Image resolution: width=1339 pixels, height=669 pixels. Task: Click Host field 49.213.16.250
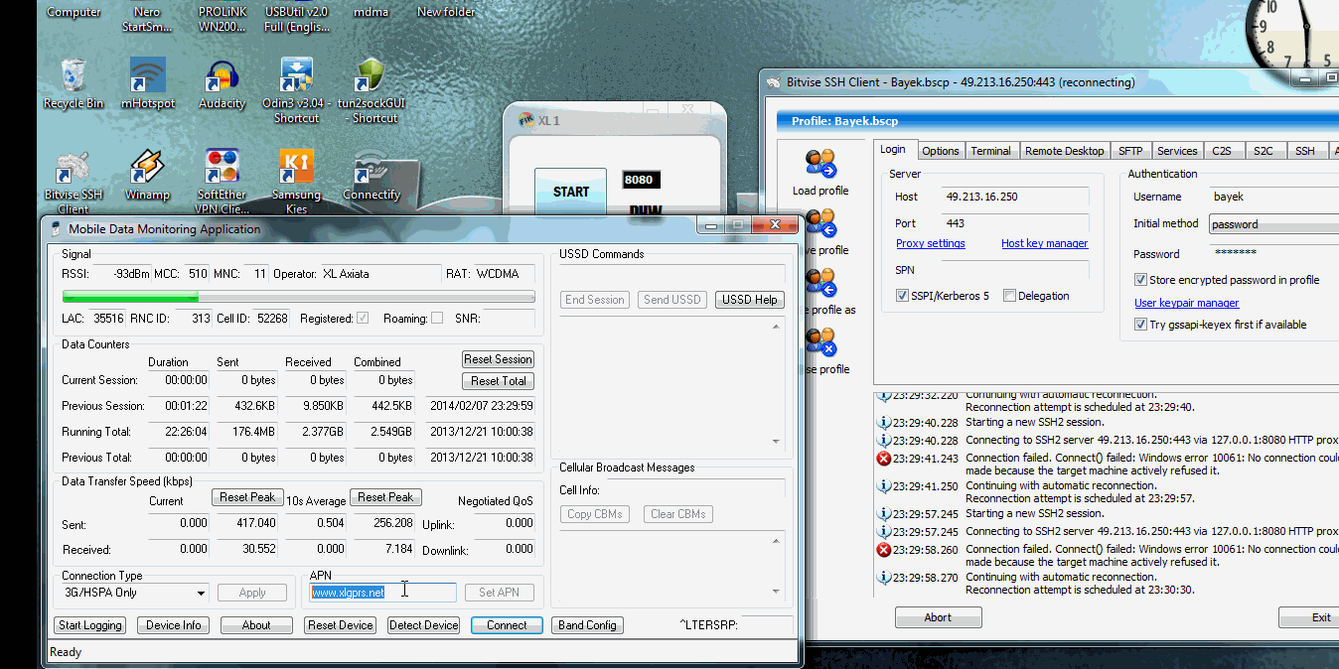click(1015, 197)
